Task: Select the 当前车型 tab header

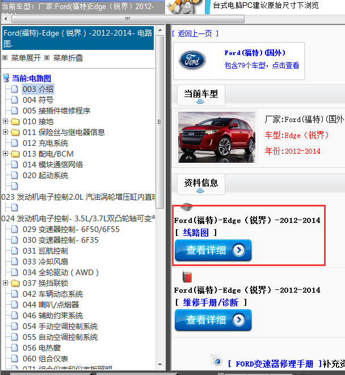Action: pos(201,95)
